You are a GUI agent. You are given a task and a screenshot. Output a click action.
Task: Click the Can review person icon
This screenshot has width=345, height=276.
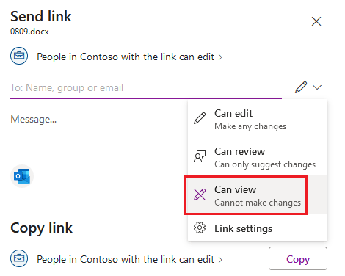tap(200, 156)
